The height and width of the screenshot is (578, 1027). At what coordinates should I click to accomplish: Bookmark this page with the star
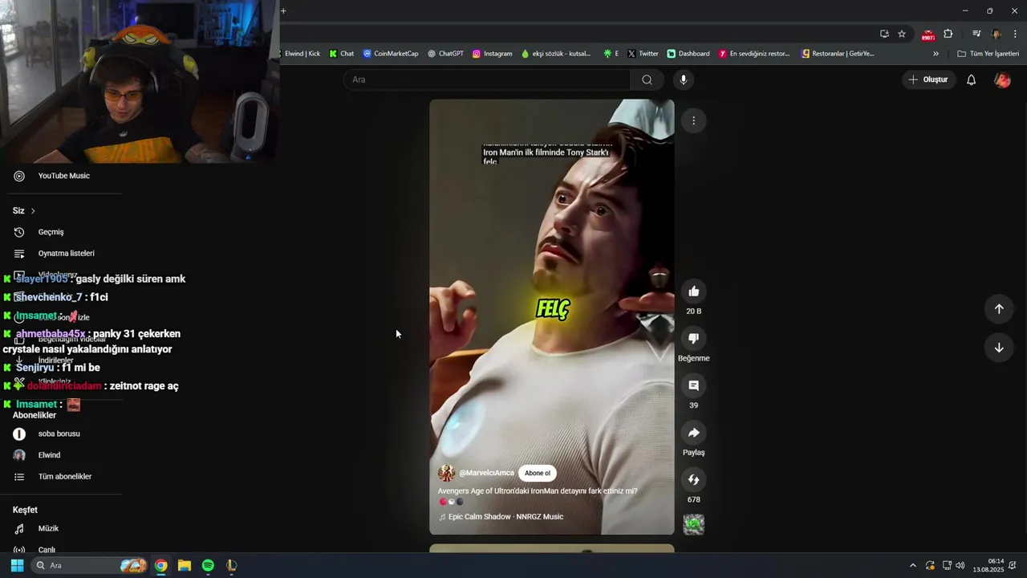point(902,34)
